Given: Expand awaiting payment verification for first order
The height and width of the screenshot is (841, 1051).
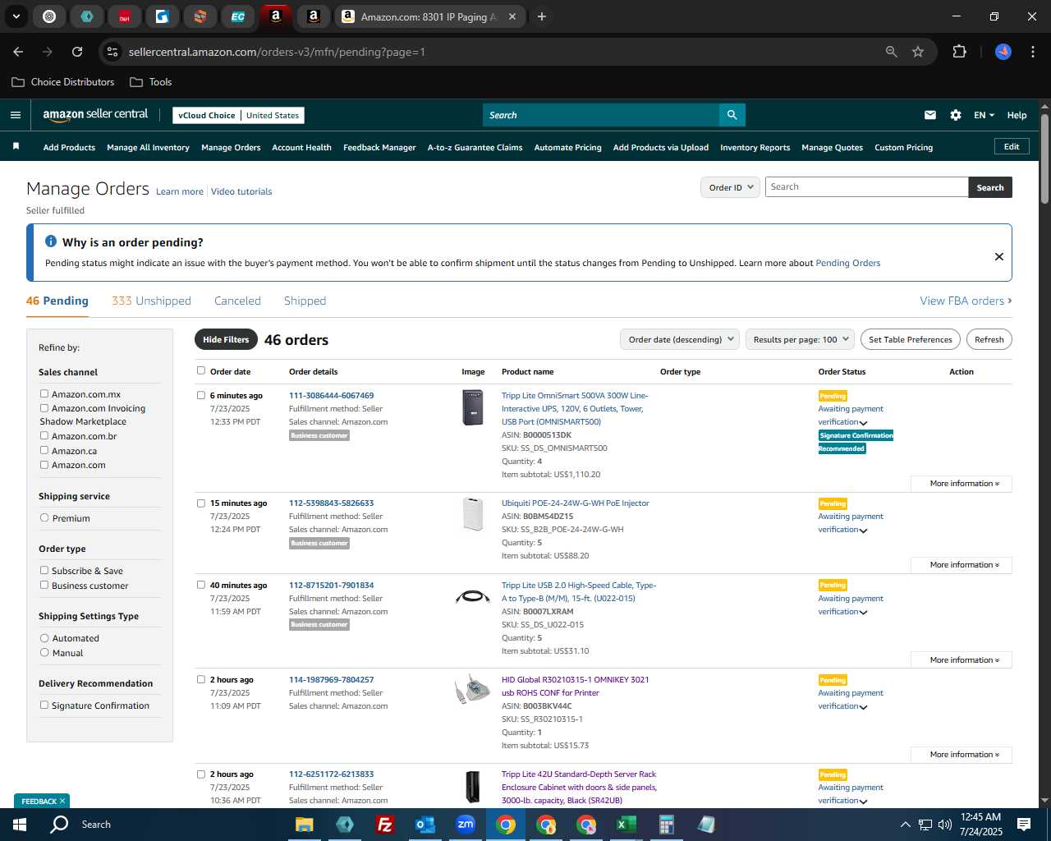Looking at the screenshot, I should click(863, 423).
